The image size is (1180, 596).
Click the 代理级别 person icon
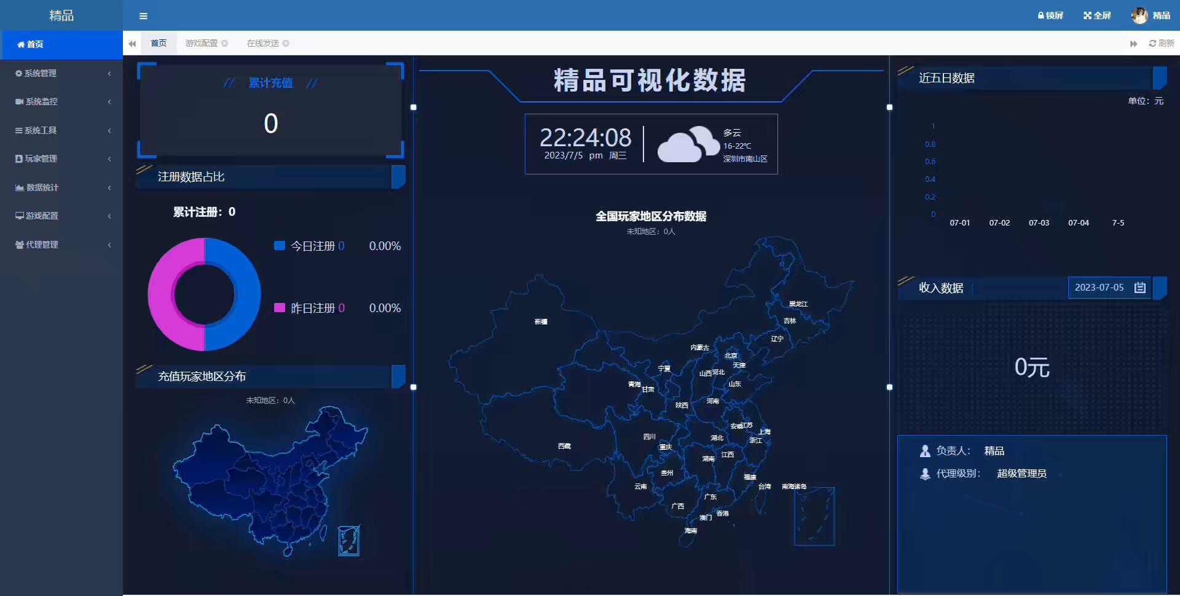[925, 474]
